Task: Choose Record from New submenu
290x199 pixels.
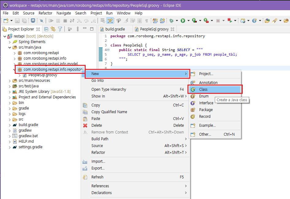Action: click(x=215, y=117)
